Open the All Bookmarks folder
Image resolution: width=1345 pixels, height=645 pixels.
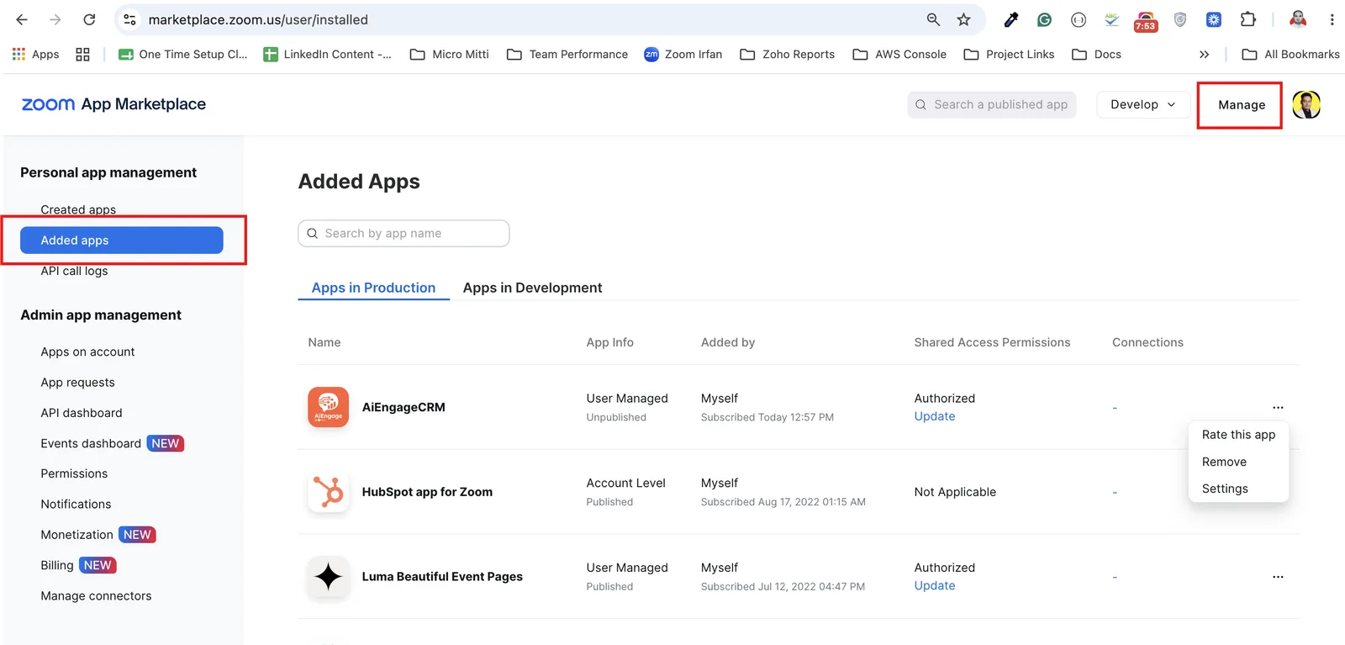1291,54
